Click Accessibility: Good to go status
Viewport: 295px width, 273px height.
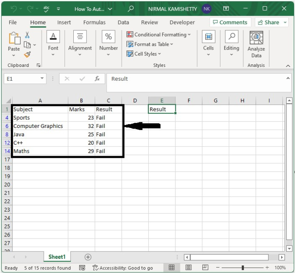pos(123,268)
